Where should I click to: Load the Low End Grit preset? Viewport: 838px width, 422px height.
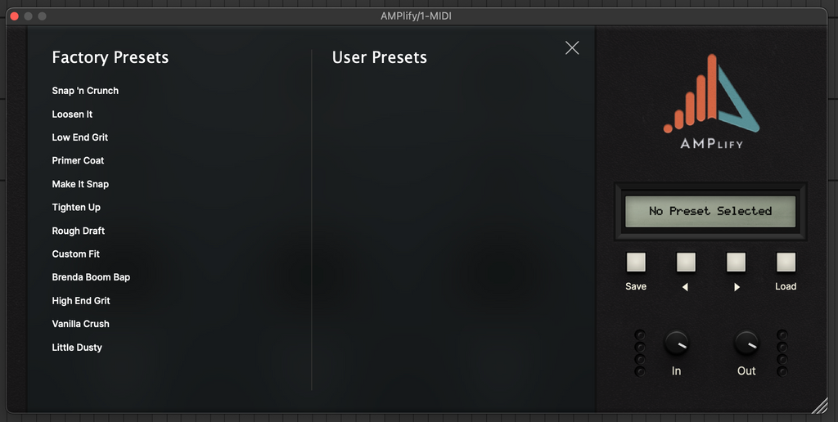coord(80,137)
